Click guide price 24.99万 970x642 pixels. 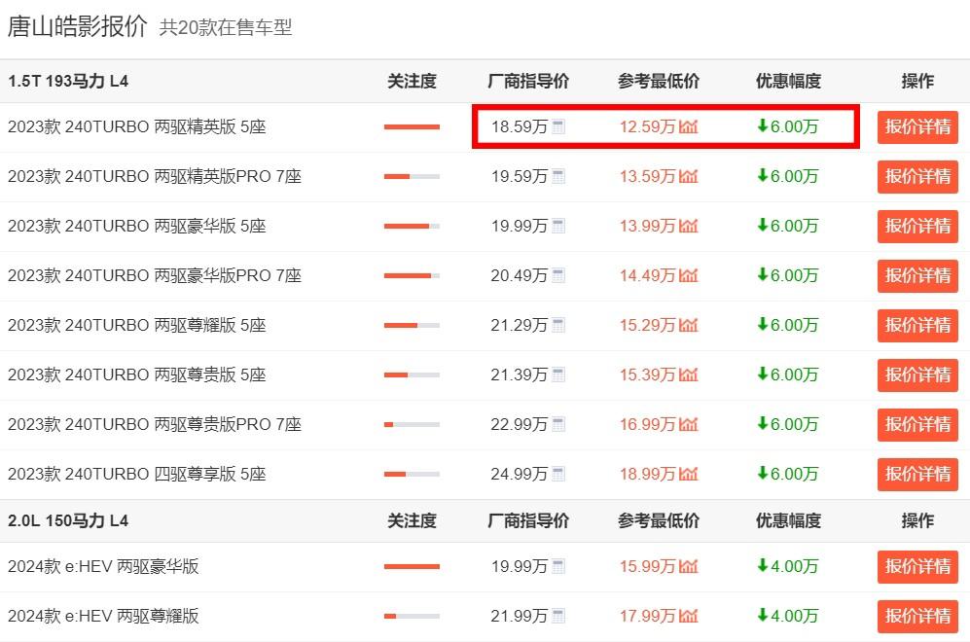pyautogui.click(x=520, y=474)
